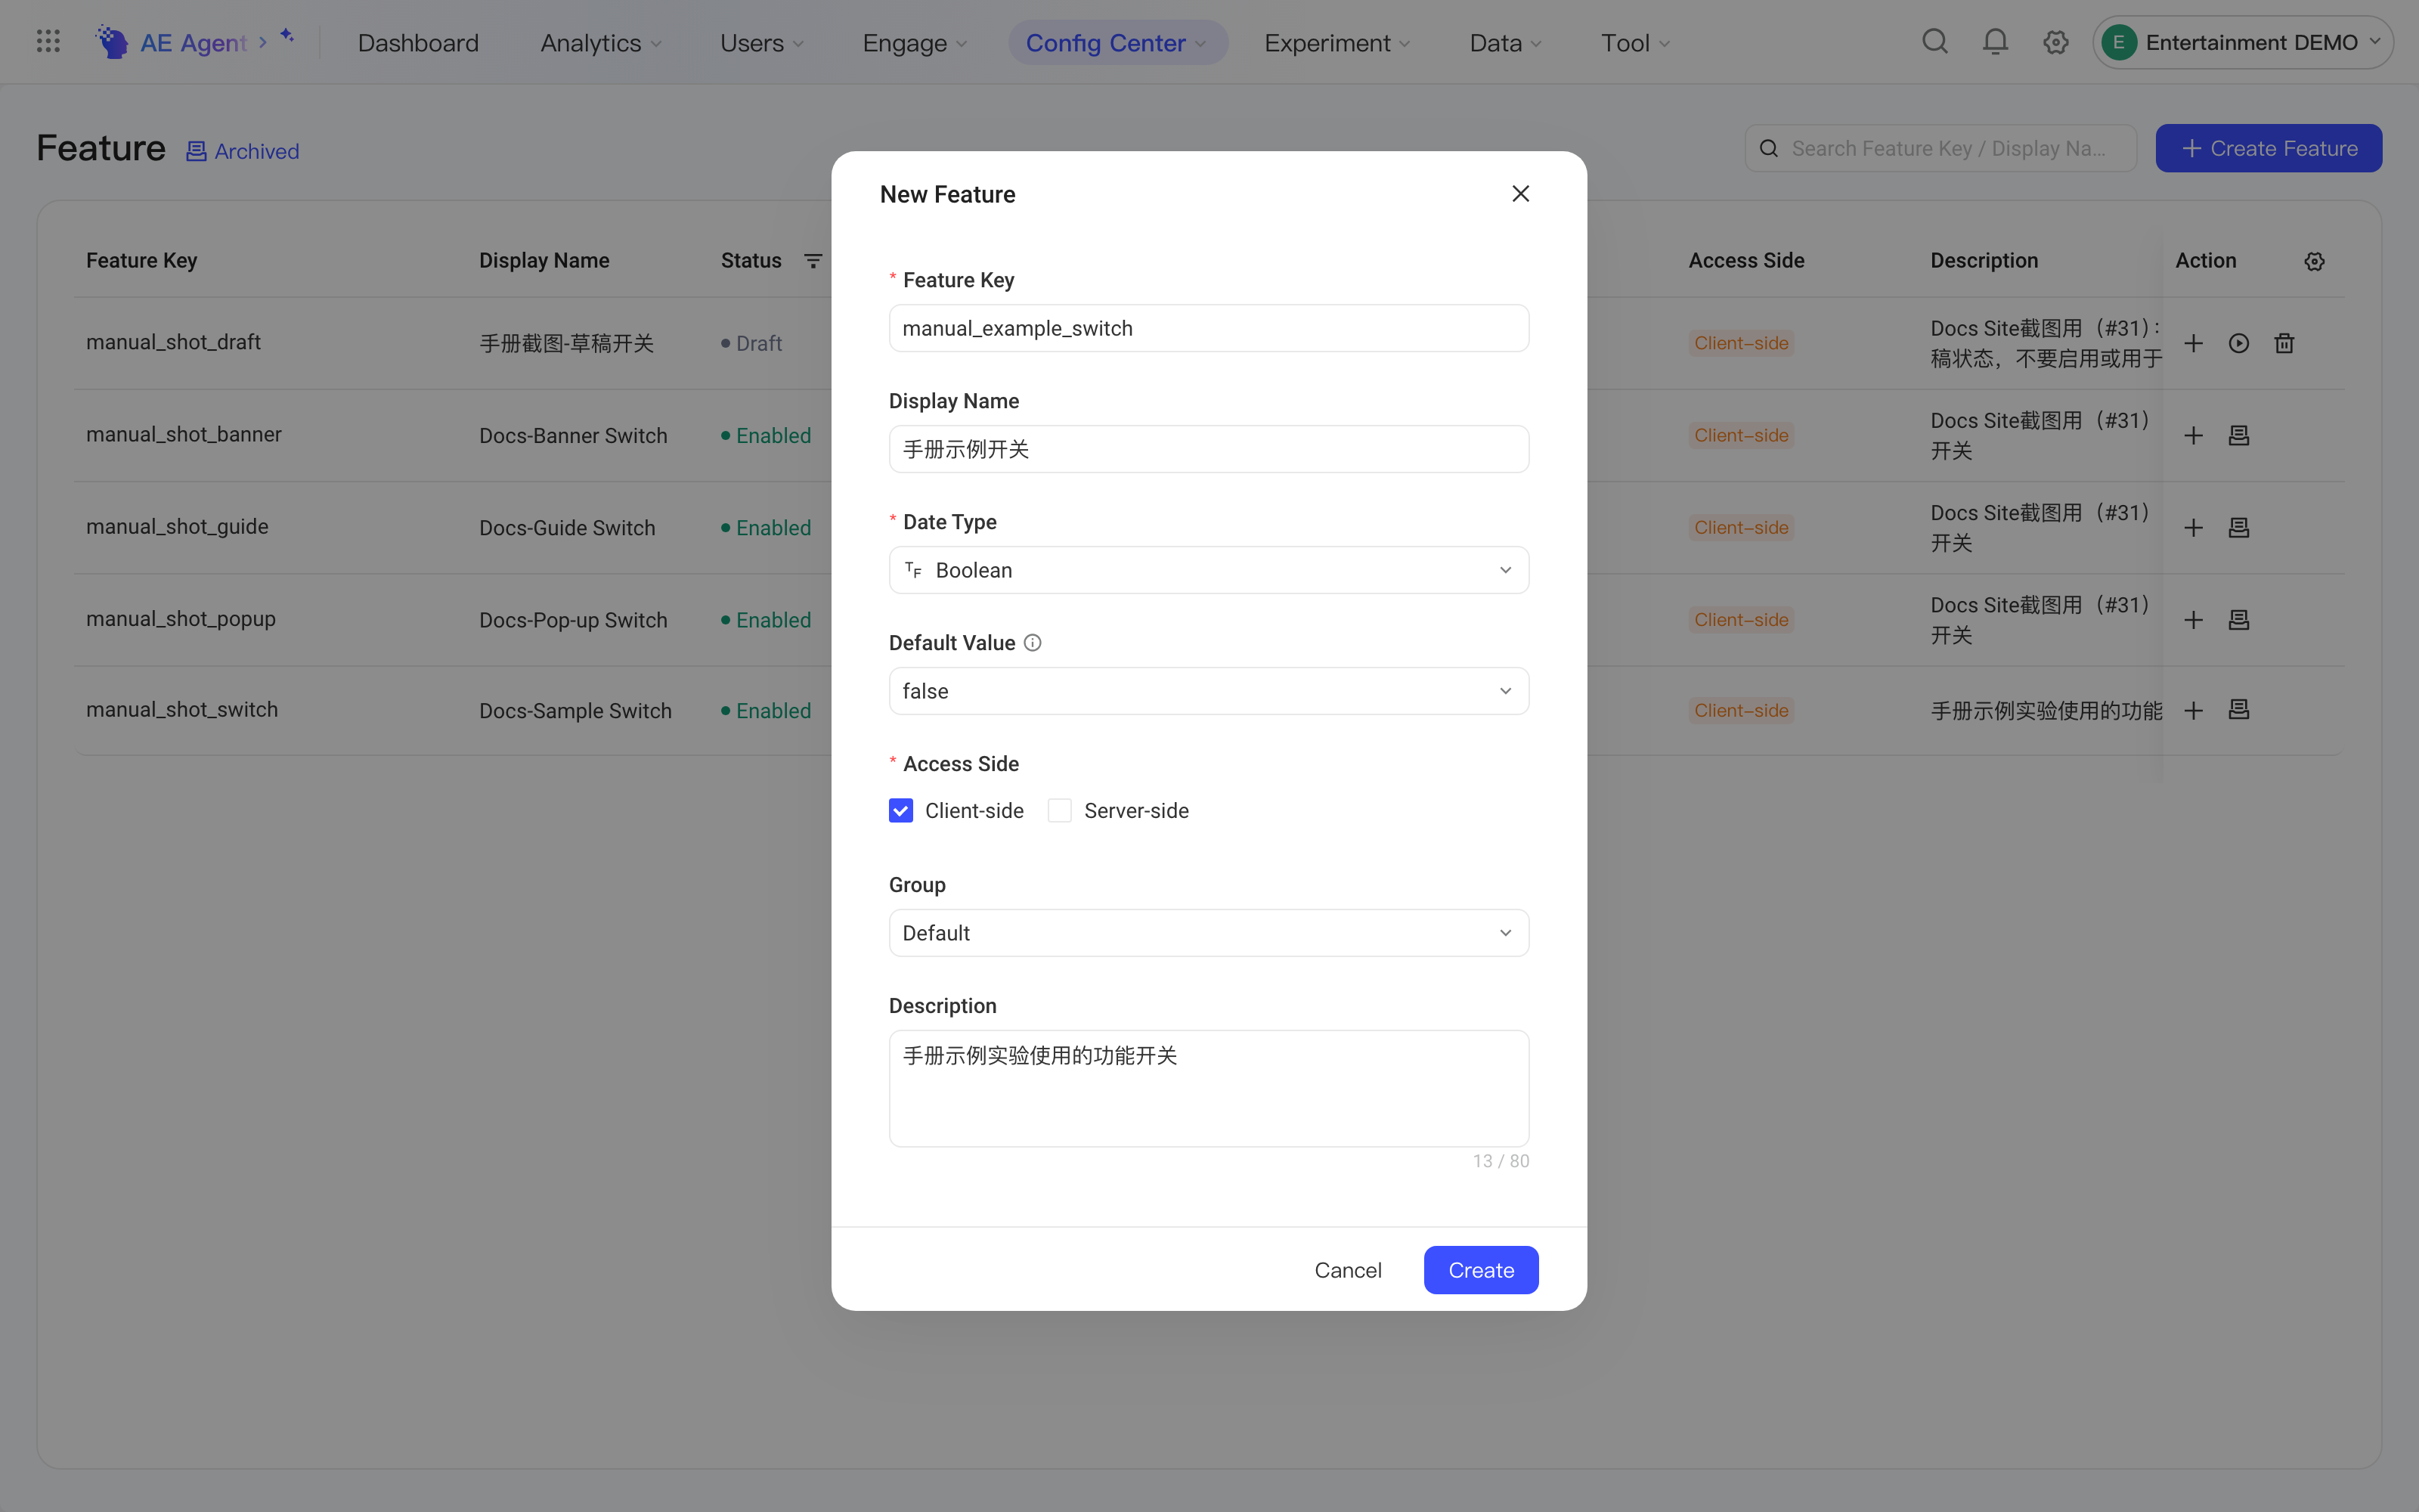The height and width of the screenshot is (1512, 2419).
Task: Expand the Entertainment DEMO project selector
Action: pyautogui.click(x=2242, y=42)
